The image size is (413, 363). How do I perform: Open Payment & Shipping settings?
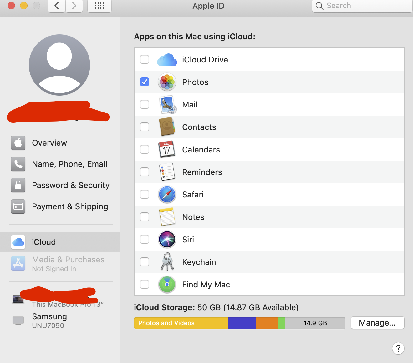[x=60, y=206]
